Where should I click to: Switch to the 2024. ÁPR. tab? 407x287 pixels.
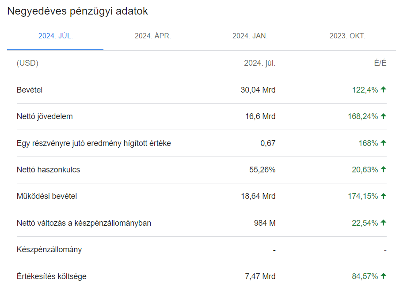(x=152, y=36)
